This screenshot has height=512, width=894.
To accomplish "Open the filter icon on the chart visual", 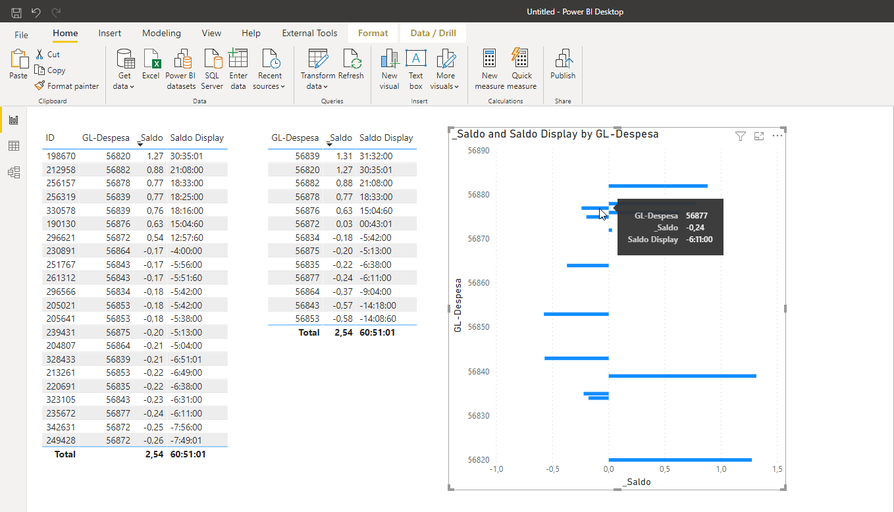I will click(741, 136).
